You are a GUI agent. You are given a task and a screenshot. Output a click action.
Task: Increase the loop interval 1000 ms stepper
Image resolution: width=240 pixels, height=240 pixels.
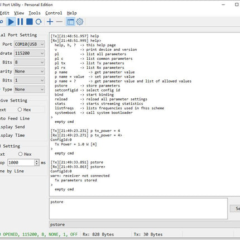point(37,161)
